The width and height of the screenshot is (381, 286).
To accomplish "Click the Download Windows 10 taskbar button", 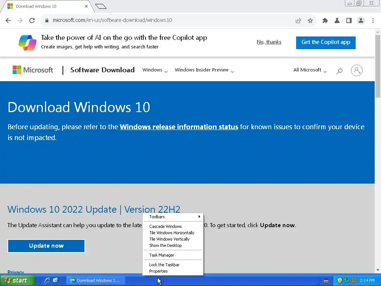I will pos(96,280).
